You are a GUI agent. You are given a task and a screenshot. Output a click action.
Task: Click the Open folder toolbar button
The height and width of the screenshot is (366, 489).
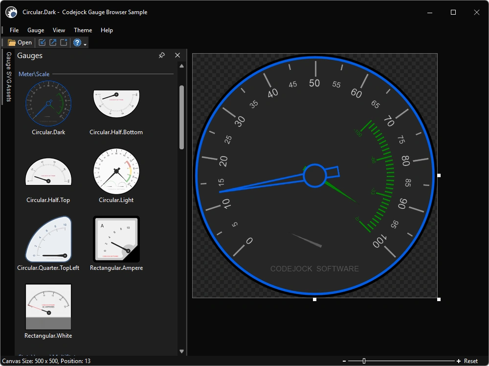pyautogui.click(x=20, y=42)
